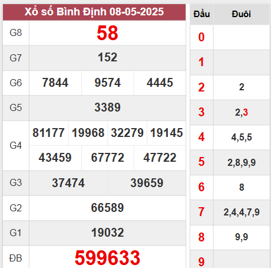Click head digit 1 in Đầu column
Viewport: 271px width, 268px height.
pyautogui.click(x=201, y=62)
